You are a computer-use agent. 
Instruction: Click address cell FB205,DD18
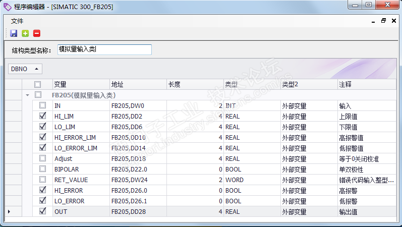tap(138, 159)
